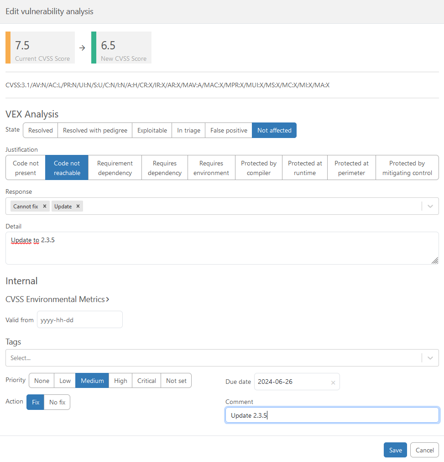The width and height of the screenshot is (444, 462).
Task: Focus the Detail text area
Action: pos(222,248)
